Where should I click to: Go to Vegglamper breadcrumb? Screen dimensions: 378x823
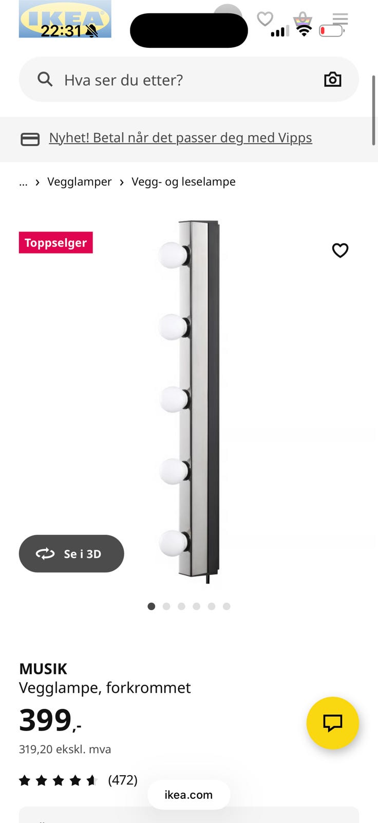80,182
